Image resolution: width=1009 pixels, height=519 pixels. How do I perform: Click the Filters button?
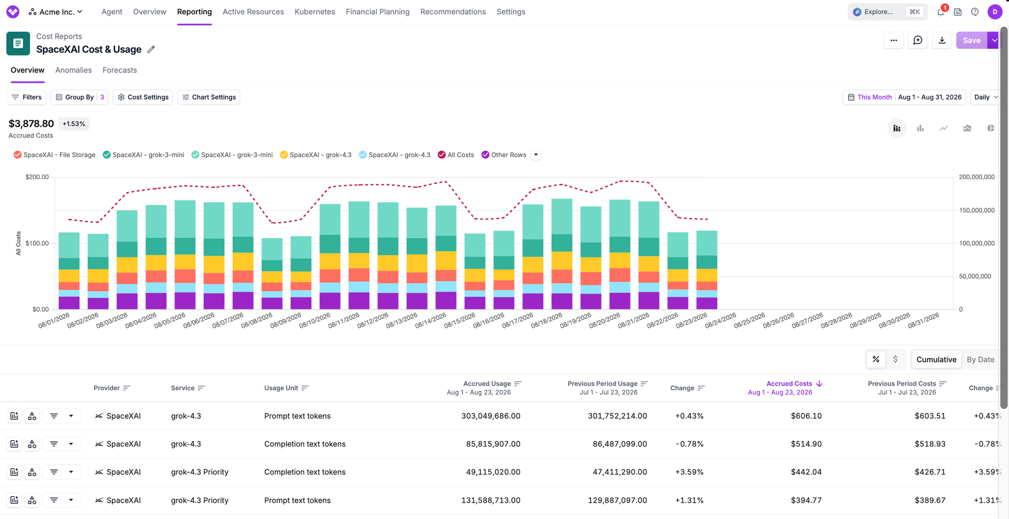point(26,97)
